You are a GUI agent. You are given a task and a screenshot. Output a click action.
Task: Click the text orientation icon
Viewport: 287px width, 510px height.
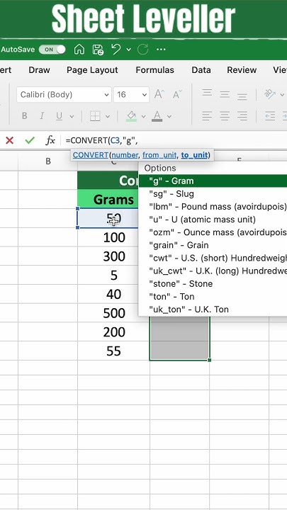click(270, 94)
